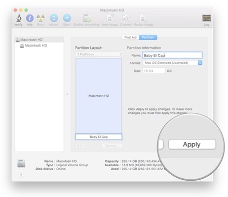This screenshot has height=197, width=228.
Task: Open the Info toolbar icon
Action: pos(30,18)
